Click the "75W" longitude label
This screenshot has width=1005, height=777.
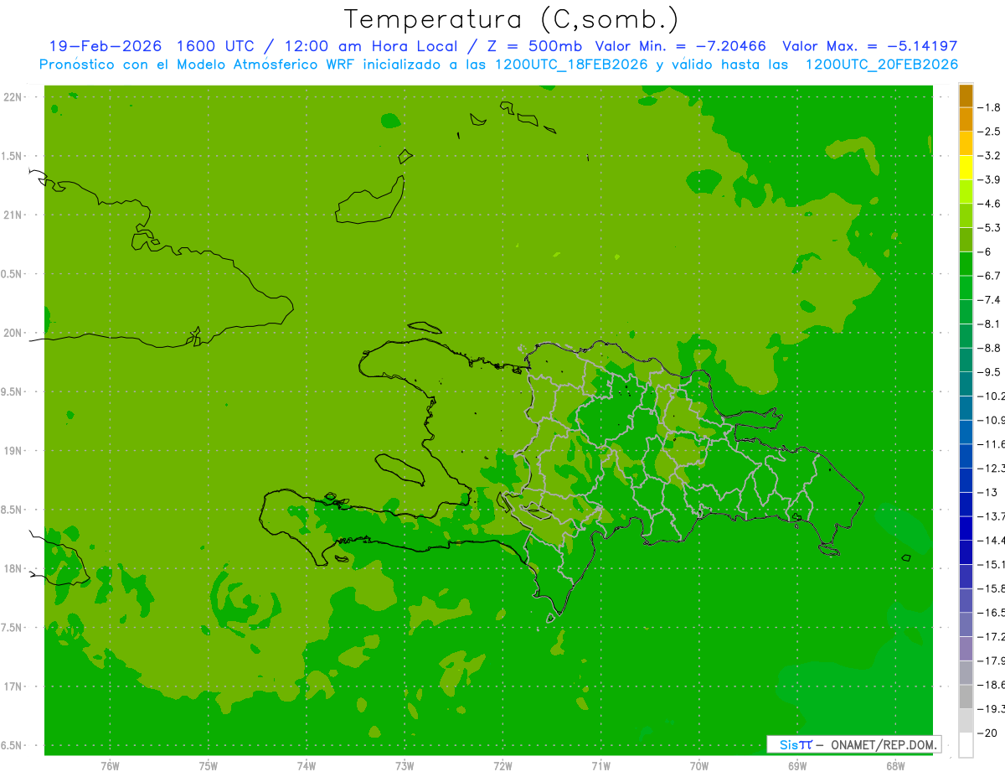[209, 766]
